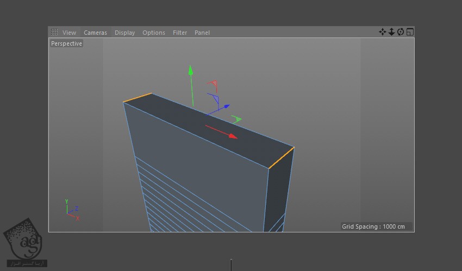Click the green Y-axis arrow tip
Image resolution: width=462 pixels, height=271 pixels.
[190, 70]
